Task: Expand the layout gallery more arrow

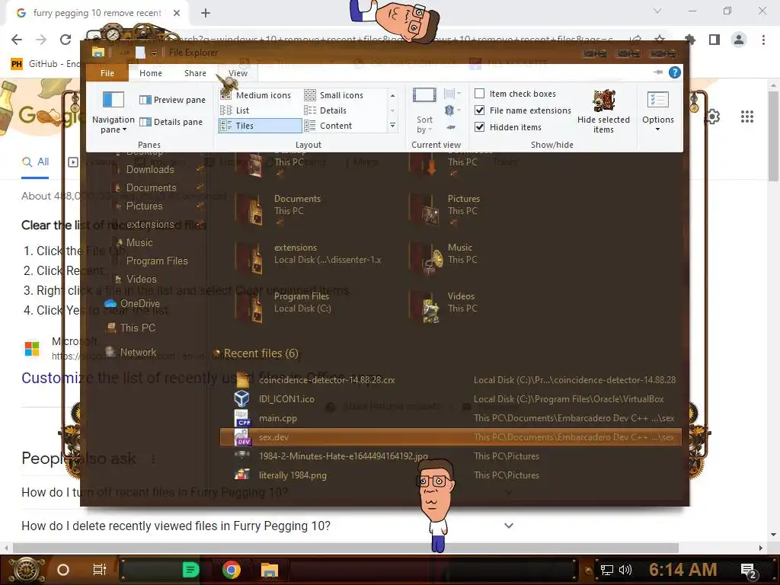Action: [x=392, y=126]
